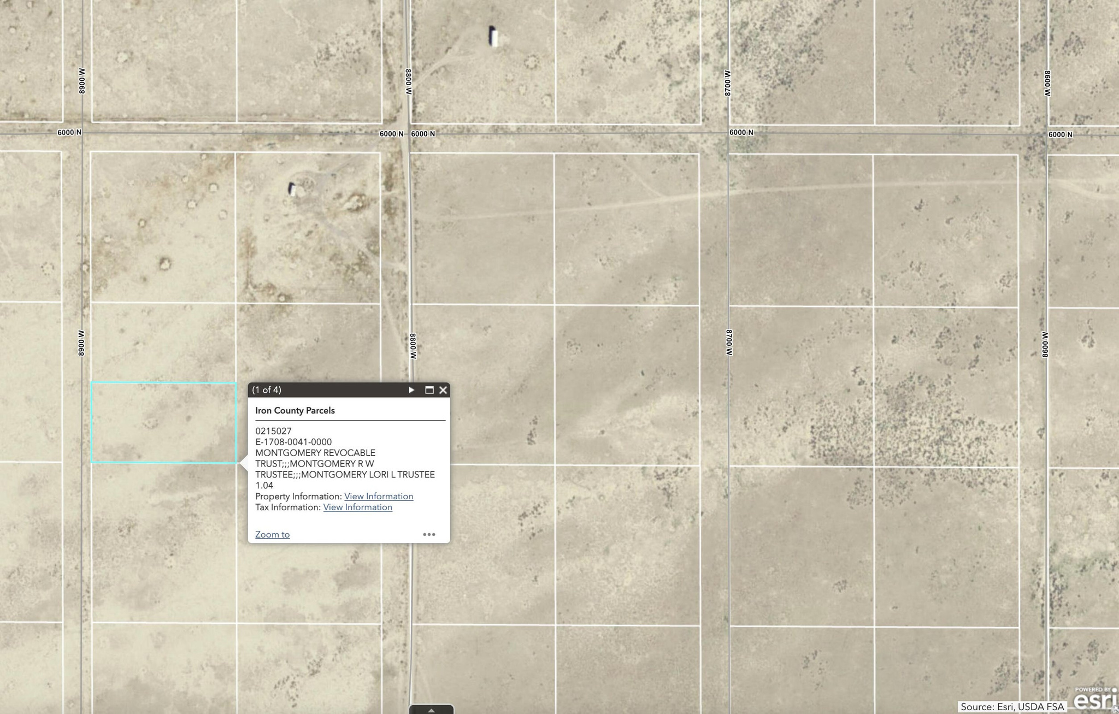Go to next feature in popup
This screenshot has height=714, width=1119.
click(411, 390)
